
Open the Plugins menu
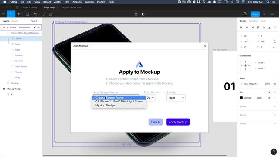101,2
